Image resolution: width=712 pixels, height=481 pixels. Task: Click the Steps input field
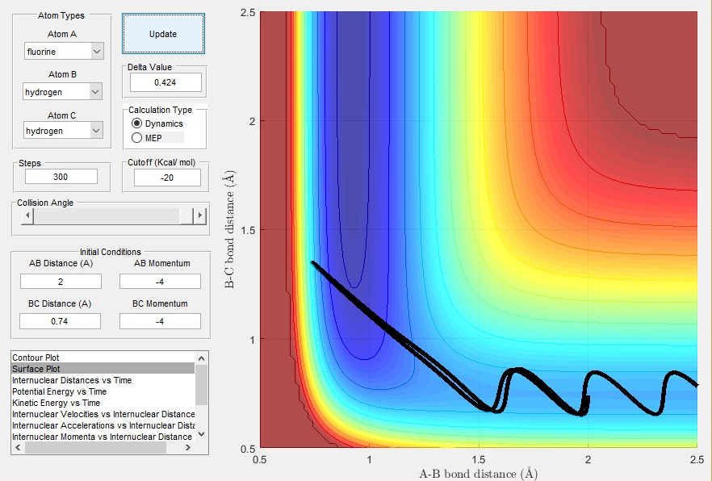[61, 177]
